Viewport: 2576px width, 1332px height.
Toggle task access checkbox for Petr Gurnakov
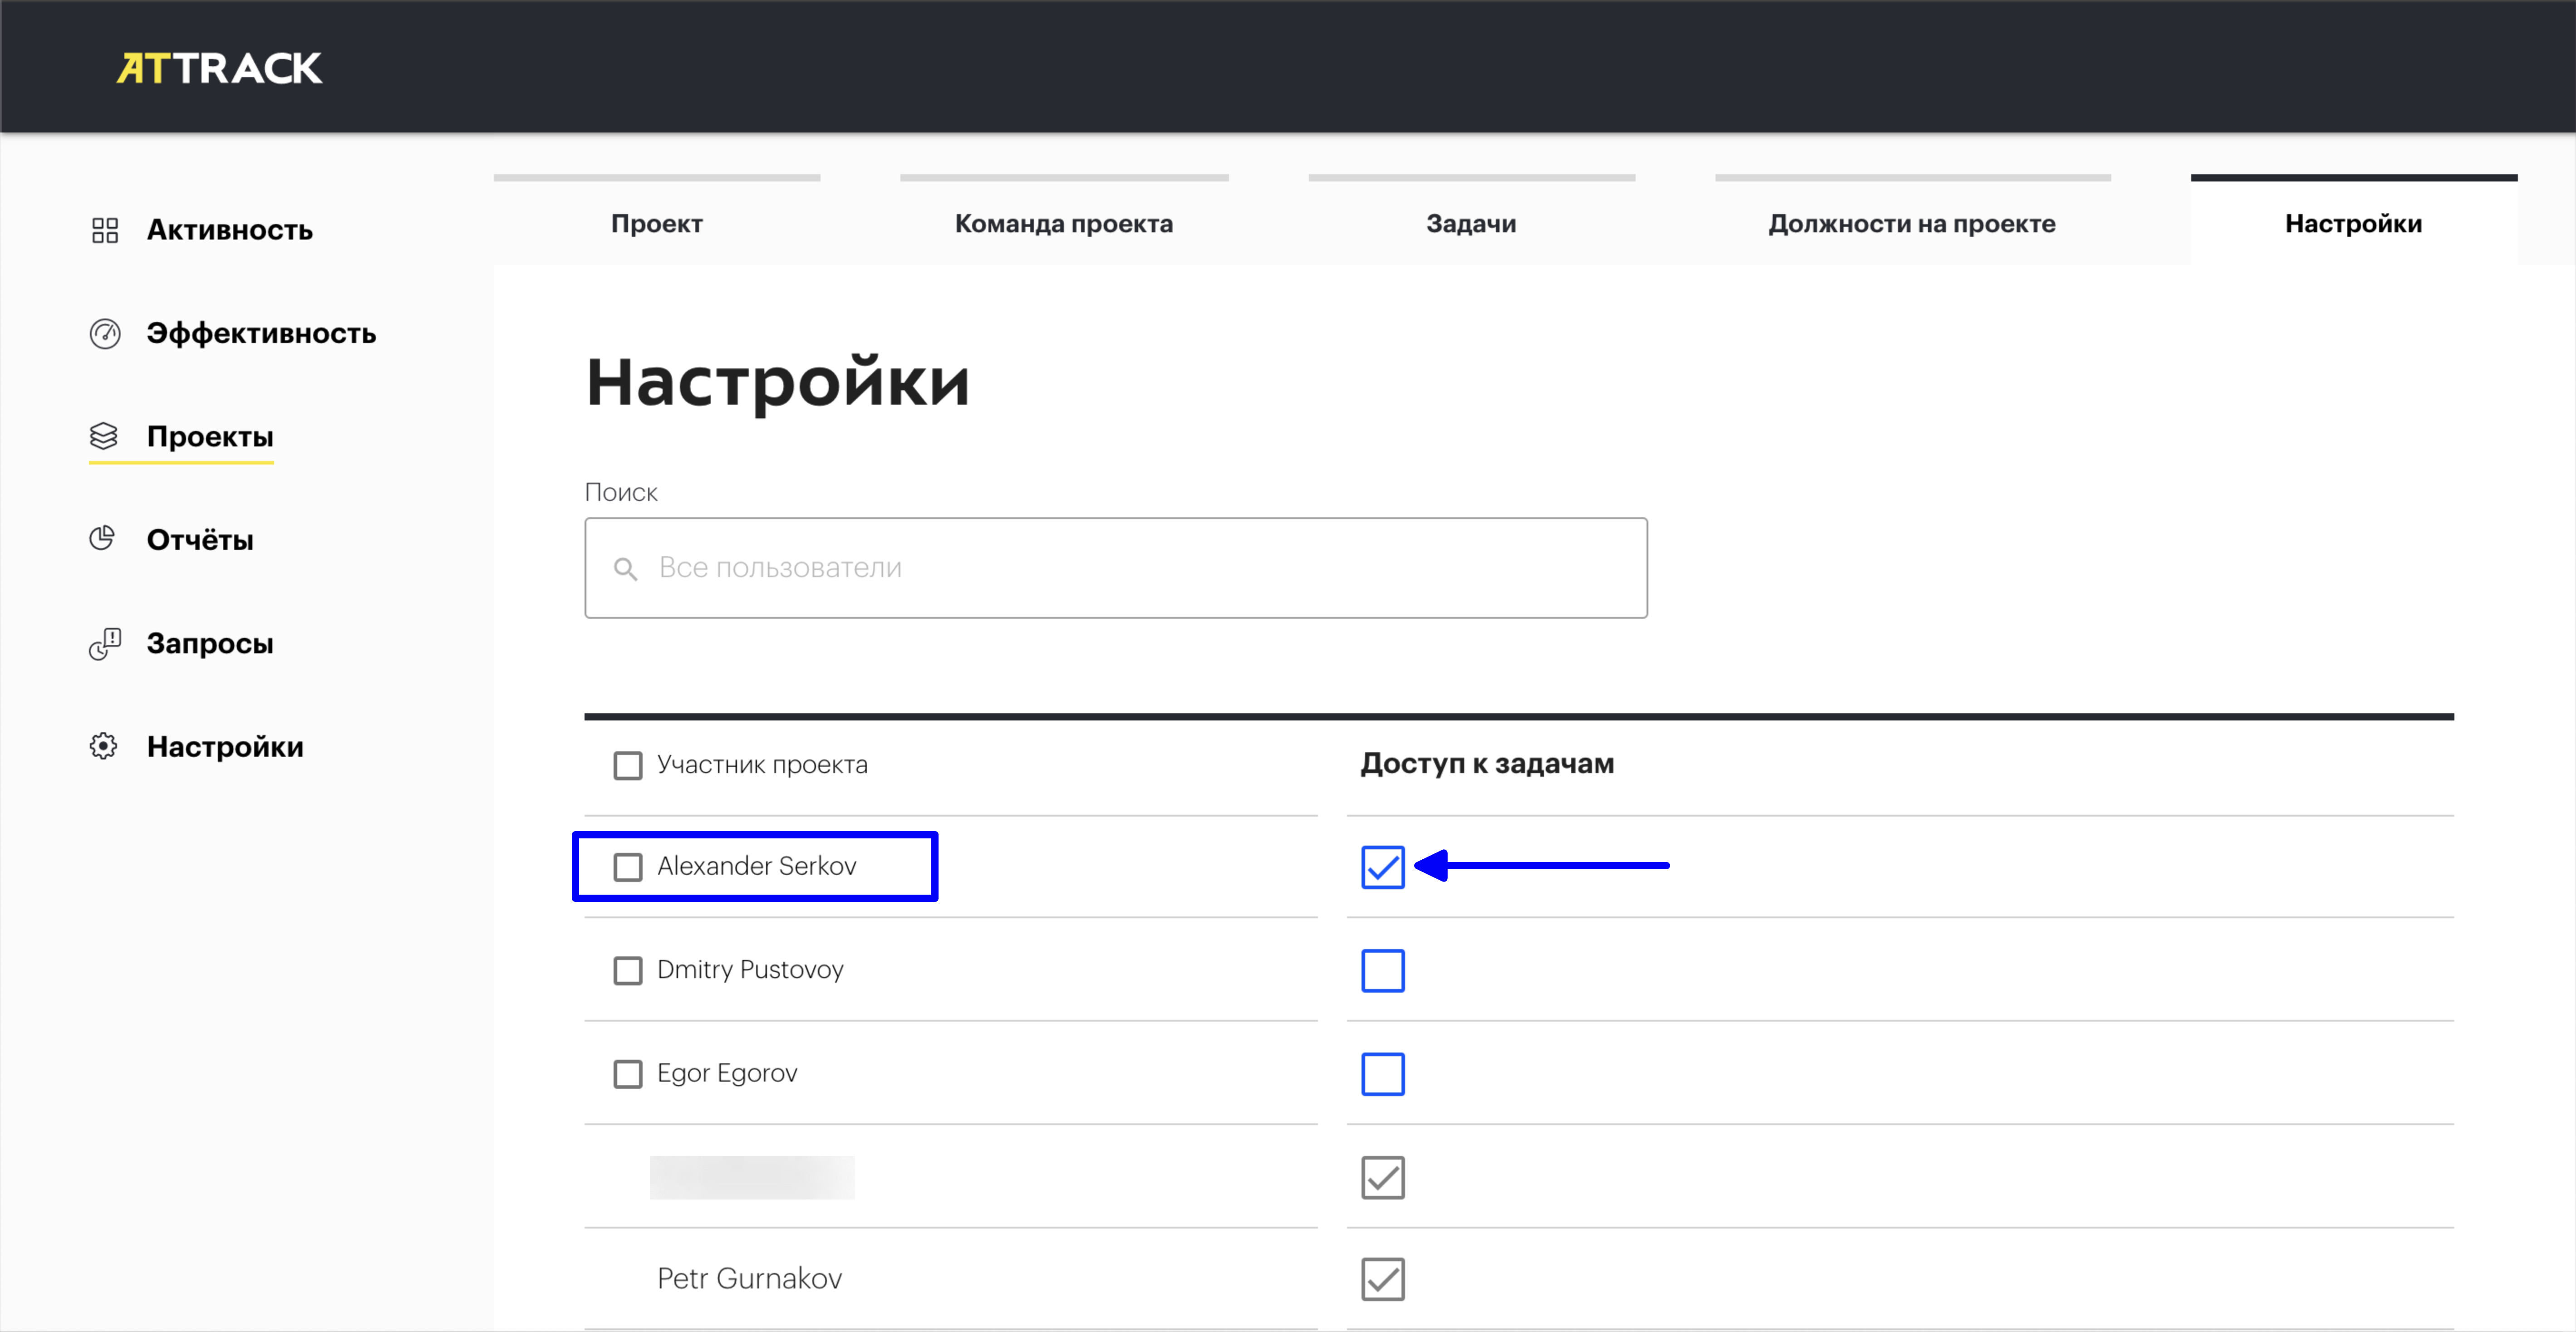click(1382, 1278)
